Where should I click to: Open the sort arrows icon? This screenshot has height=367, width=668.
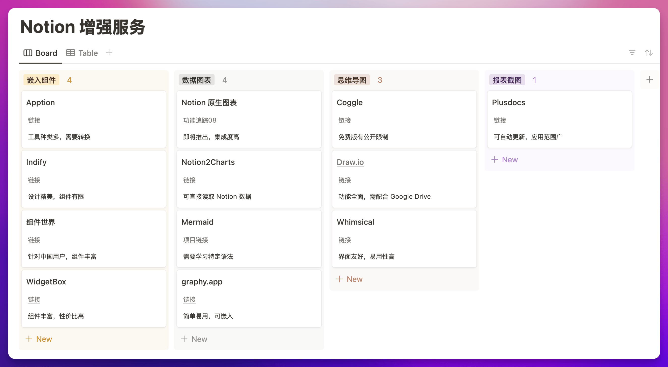click(x=649, y=53)
